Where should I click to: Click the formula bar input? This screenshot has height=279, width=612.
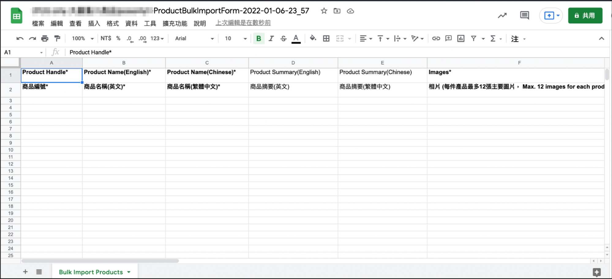pos(337,52)
